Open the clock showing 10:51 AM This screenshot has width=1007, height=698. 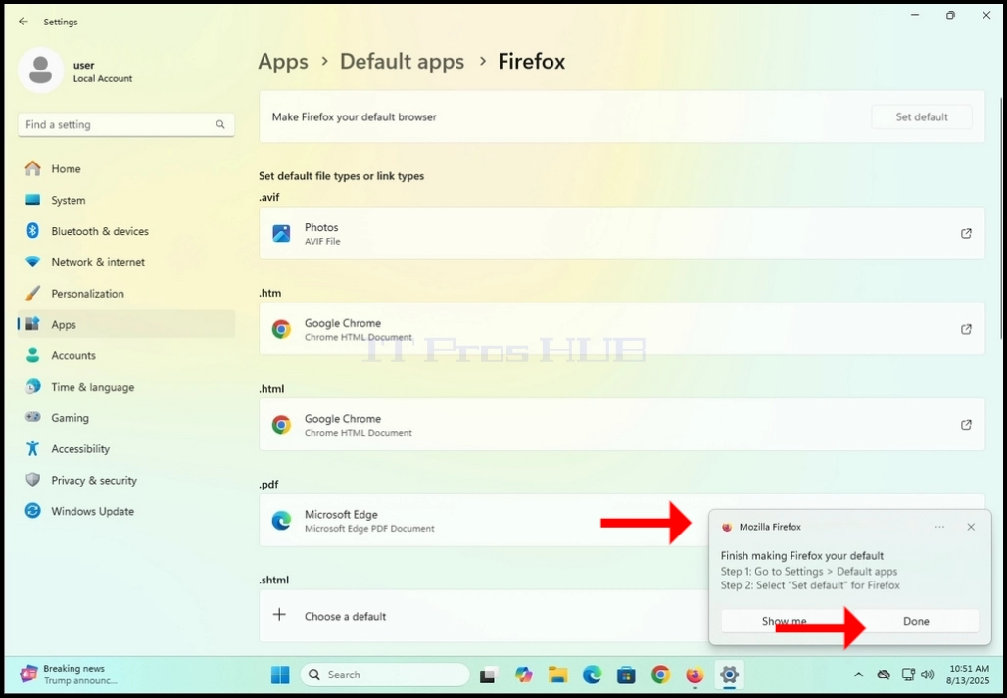967,675
